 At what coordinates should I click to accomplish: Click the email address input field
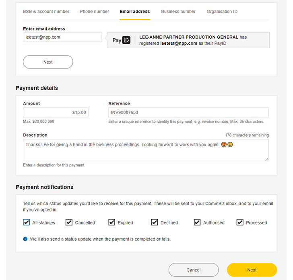pos(62,37)
